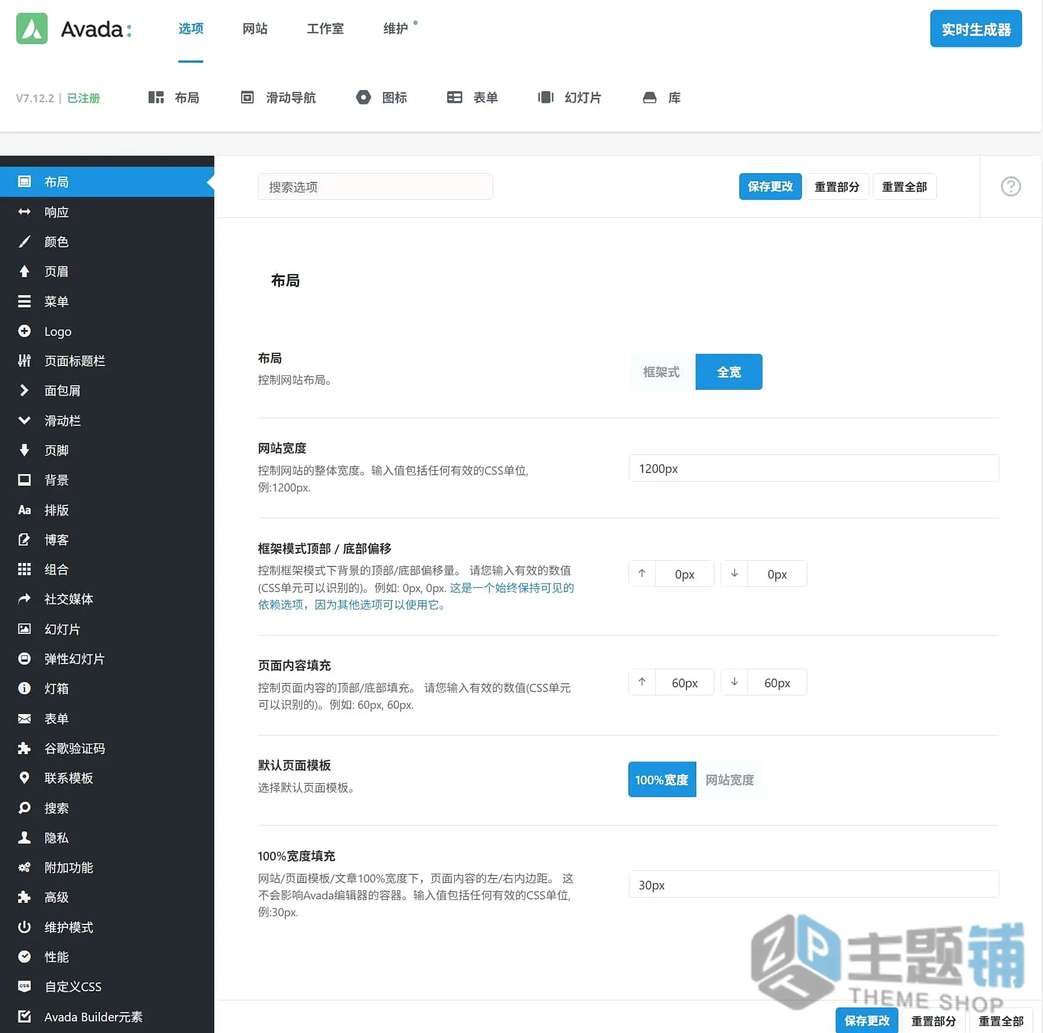Image resolution: width=1043 pixels, height=1033 pixels.
Task: Open the 布局 icon in top toolbar
Action: click(156, 98)
